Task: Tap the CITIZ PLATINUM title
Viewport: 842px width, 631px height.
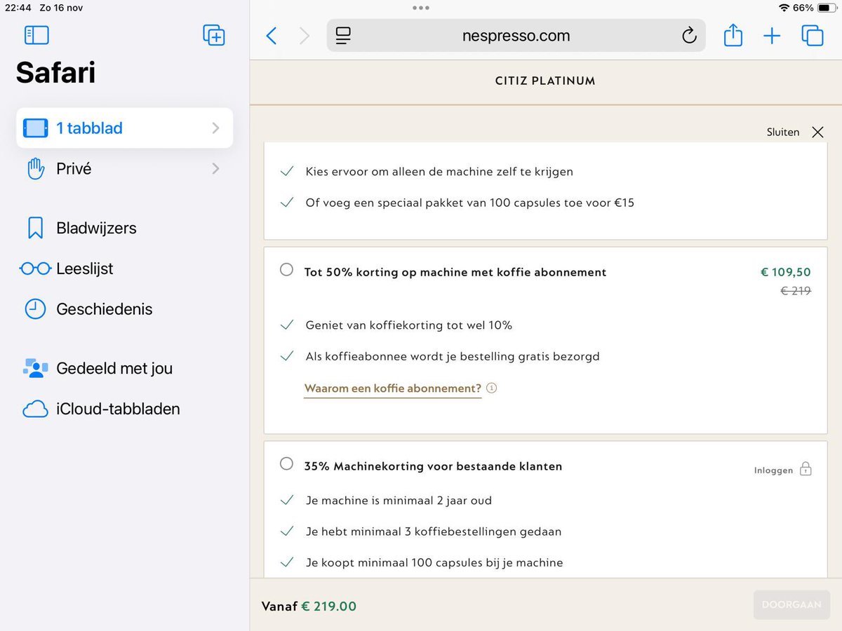Action: click(x=545, y=81)
